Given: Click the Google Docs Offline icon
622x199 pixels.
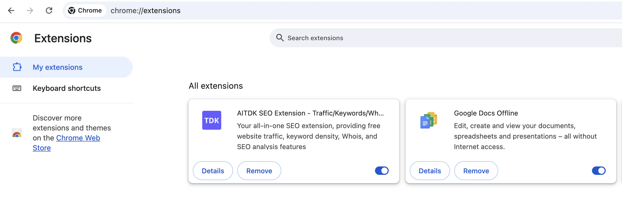Looking at the screenshot, I should click(x=429, y=120).
